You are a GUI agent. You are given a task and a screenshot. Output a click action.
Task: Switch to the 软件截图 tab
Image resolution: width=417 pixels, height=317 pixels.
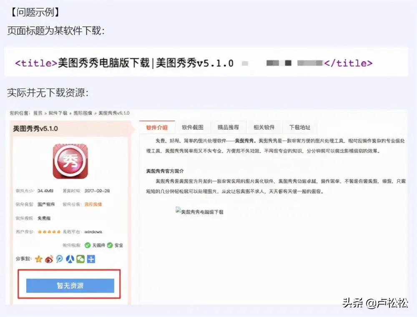[x=193, y=127]
